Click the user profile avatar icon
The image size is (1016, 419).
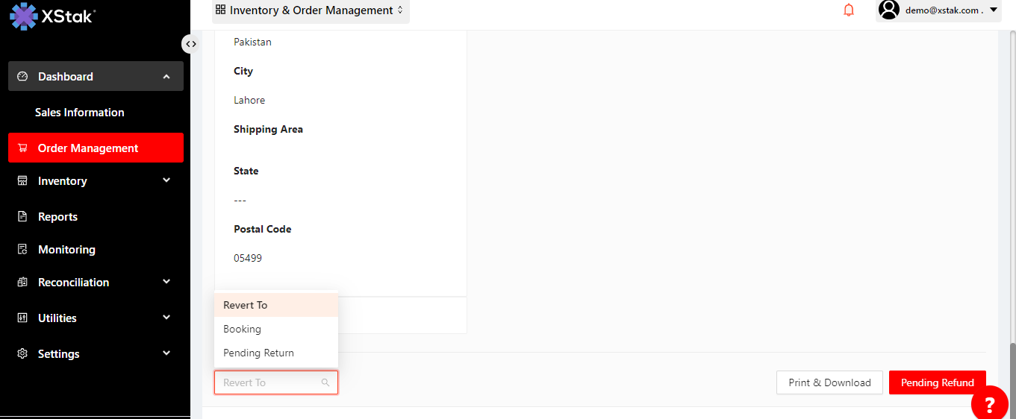pyautogui.click(x=888, y=10)
